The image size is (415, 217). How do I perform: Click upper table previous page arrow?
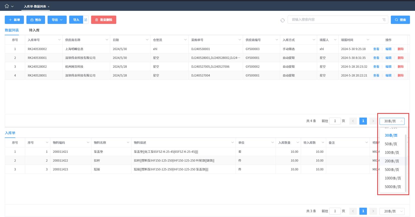tap(353, 121)
